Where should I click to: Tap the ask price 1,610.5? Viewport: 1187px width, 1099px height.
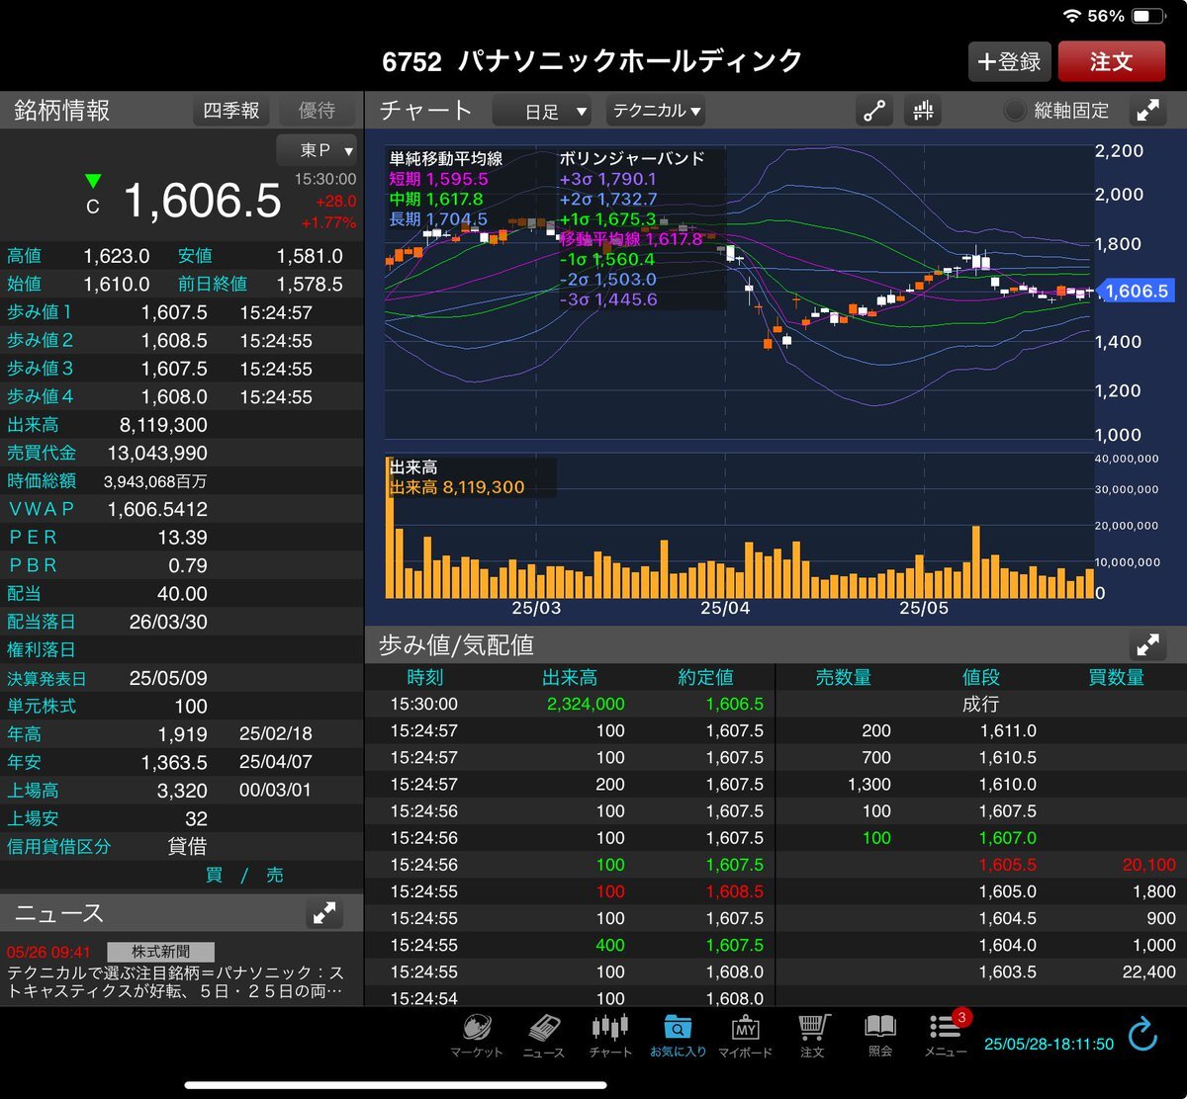(1008, 758)
